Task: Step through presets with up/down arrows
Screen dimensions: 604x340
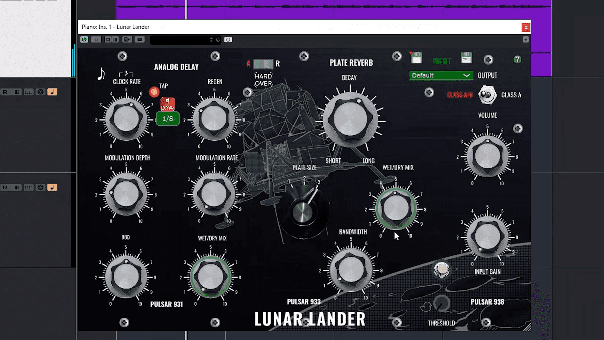Action: 211,40
